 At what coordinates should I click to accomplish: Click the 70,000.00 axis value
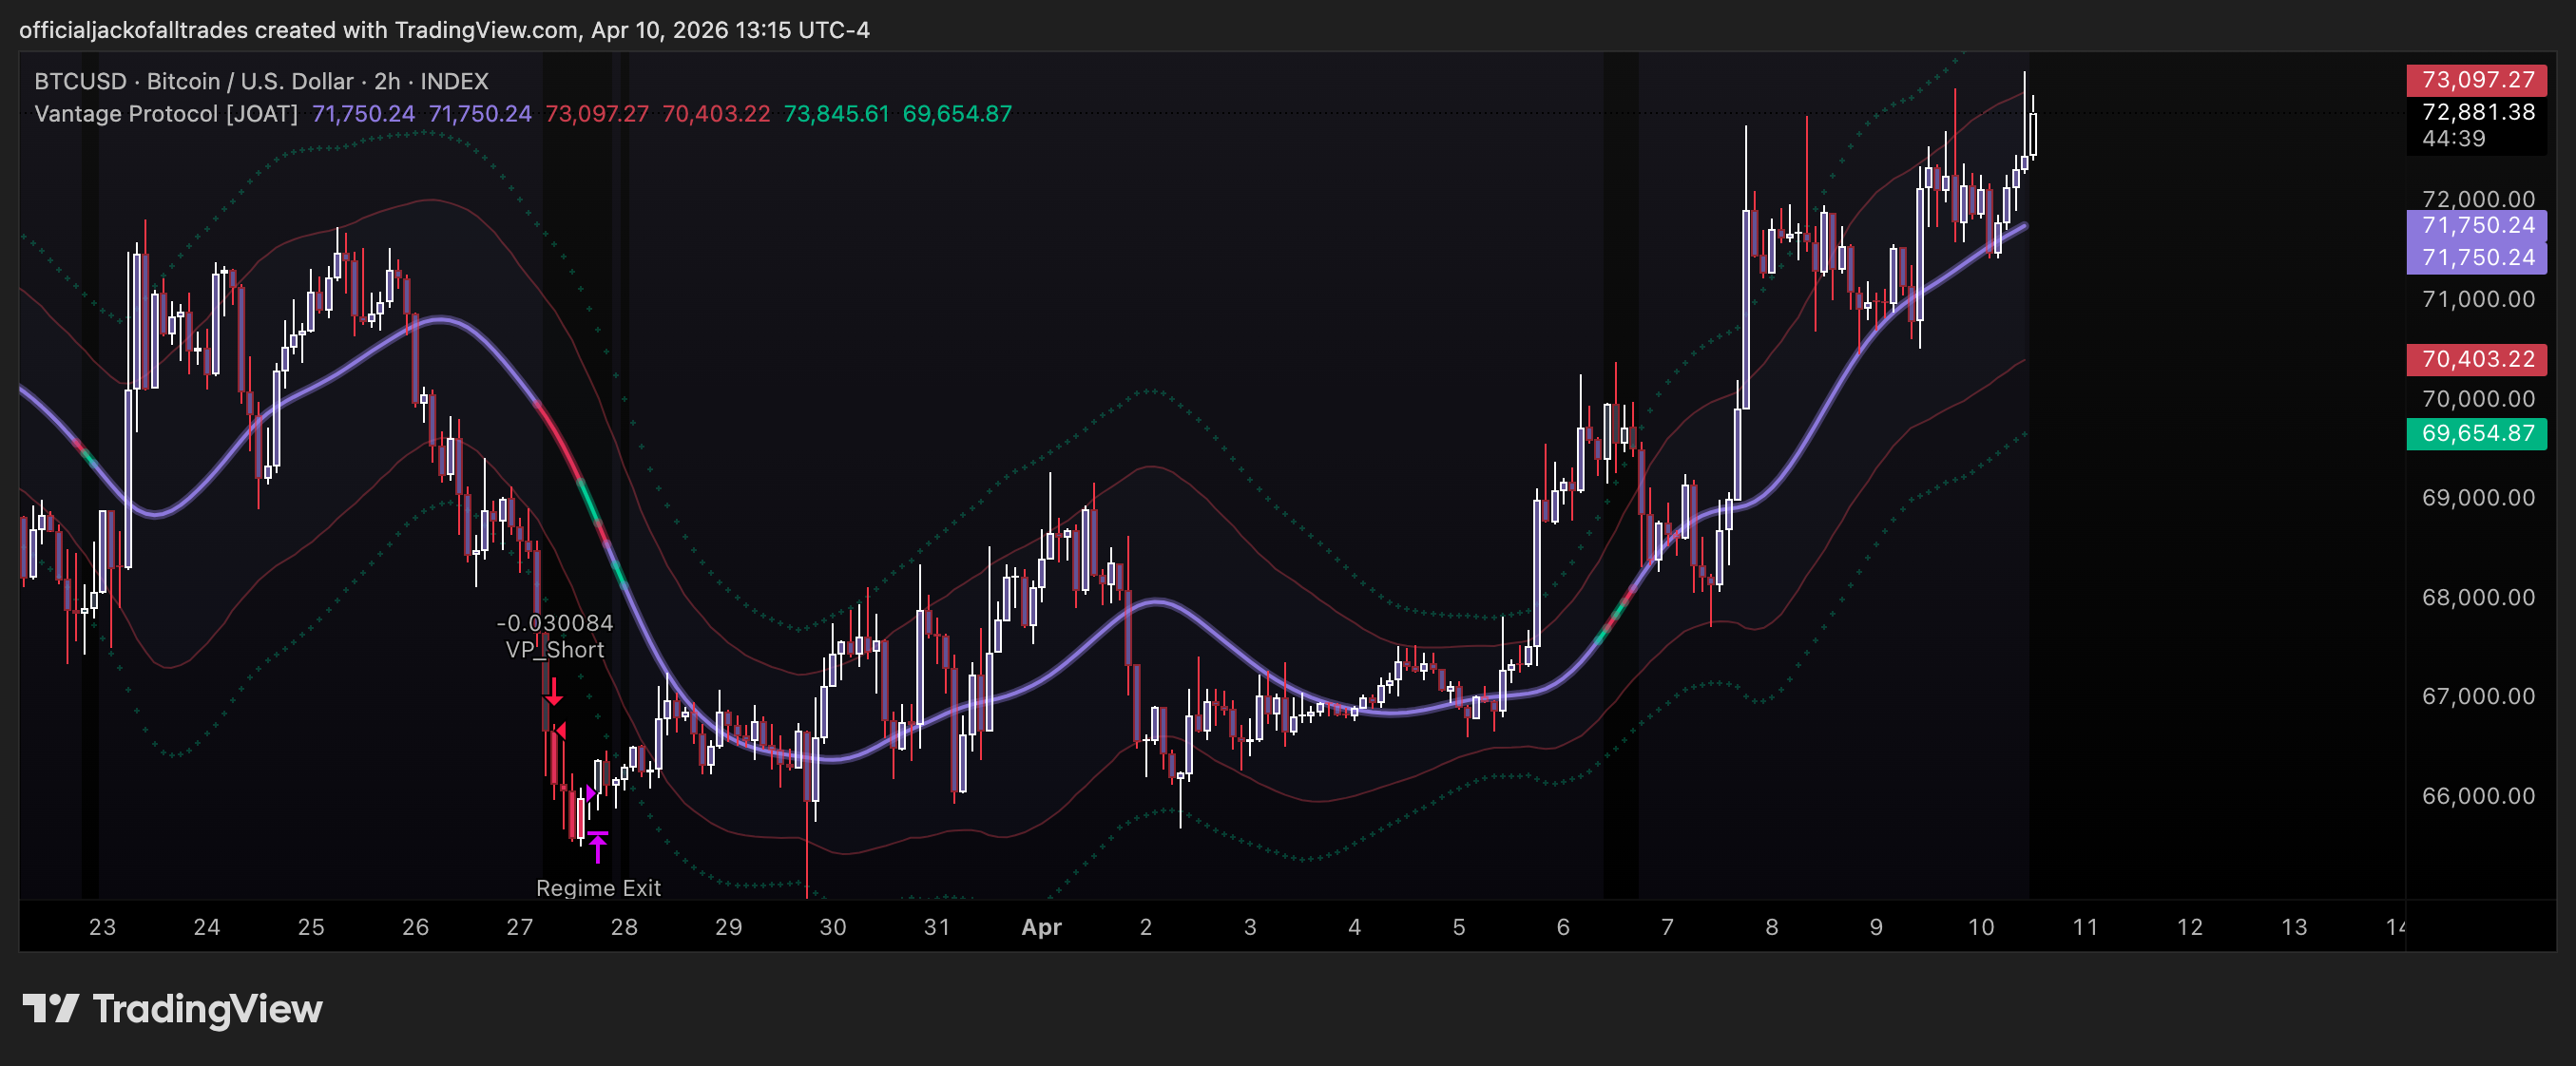2478,399
